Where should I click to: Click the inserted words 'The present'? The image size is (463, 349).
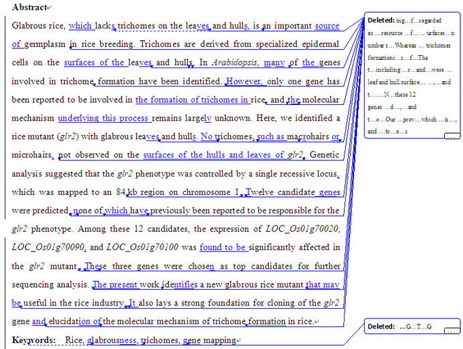click(115, 284)
